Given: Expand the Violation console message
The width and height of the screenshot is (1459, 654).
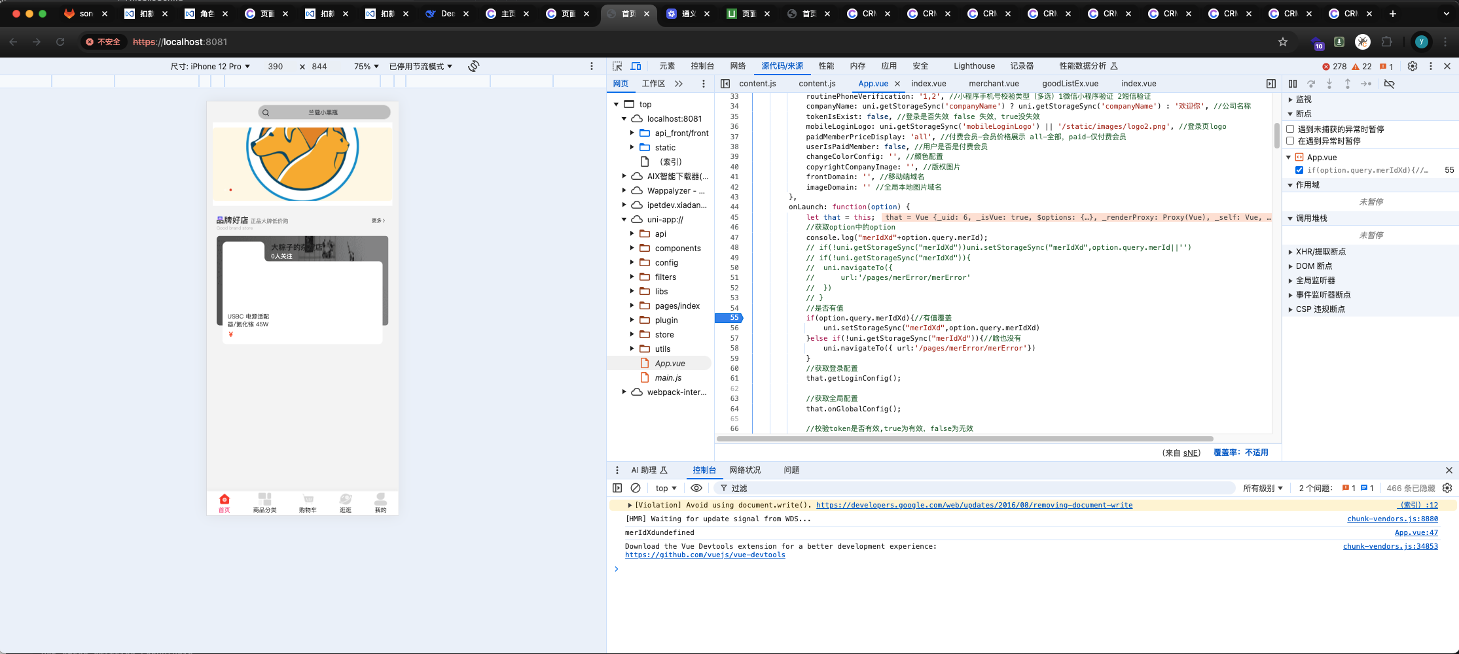Looking at the screenshot, I should [630, 505].
